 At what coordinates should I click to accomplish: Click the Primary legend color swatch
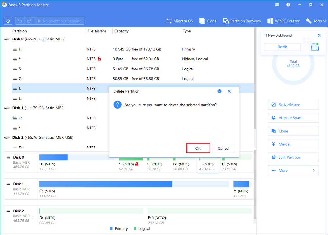click(x=111, y=228)
